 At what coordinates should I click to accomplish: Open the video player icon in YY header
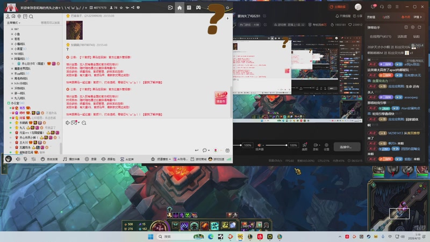coord(170,8)
